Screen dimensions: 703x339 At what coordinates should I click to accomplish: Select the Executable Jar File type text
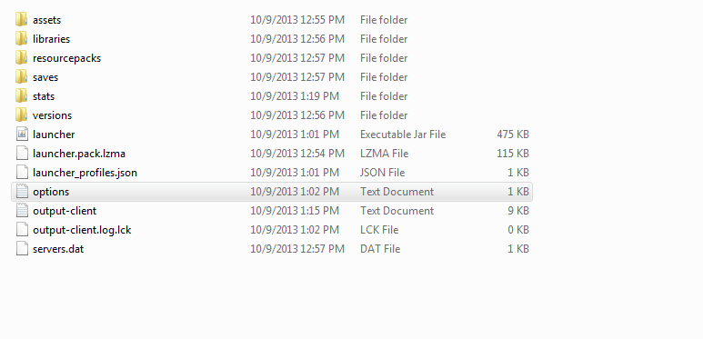(403, 135)
